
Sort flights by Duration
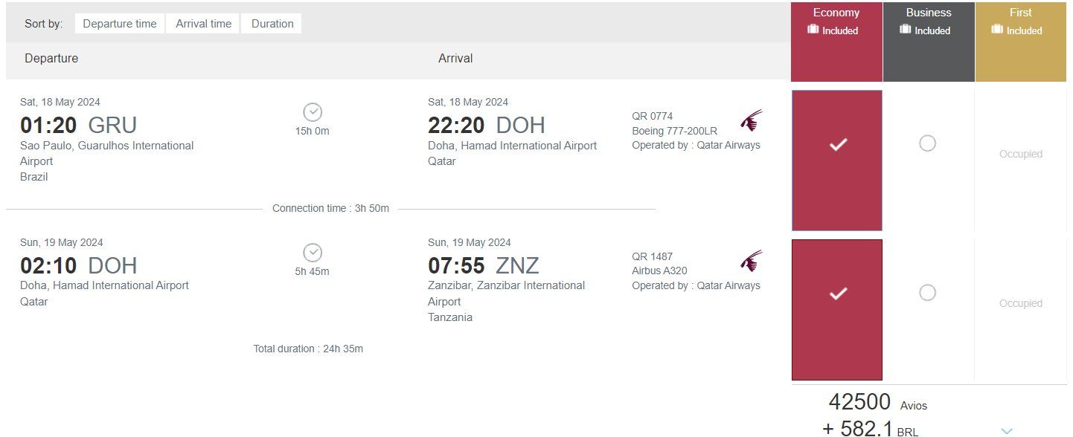(x=272, y=24)
